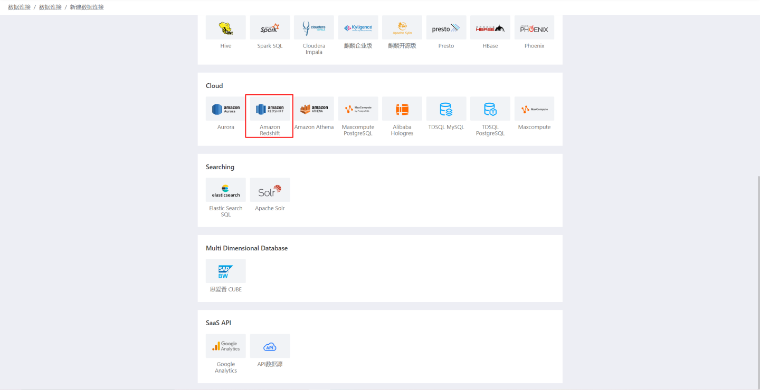The image size is (760, 390).
Task: Pick the API数据源 cloud icon
Action: [270, 346]
